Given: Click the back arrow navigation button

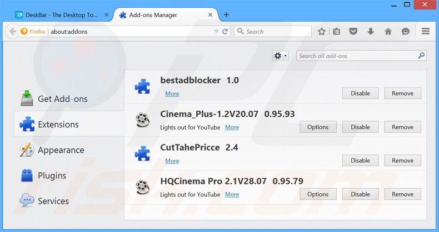Looking at the screenshot, I should click(13, 31).
